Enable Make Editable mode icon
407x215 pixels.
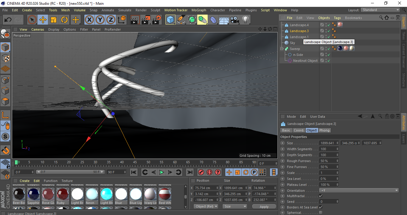click(x=5, y=34)
